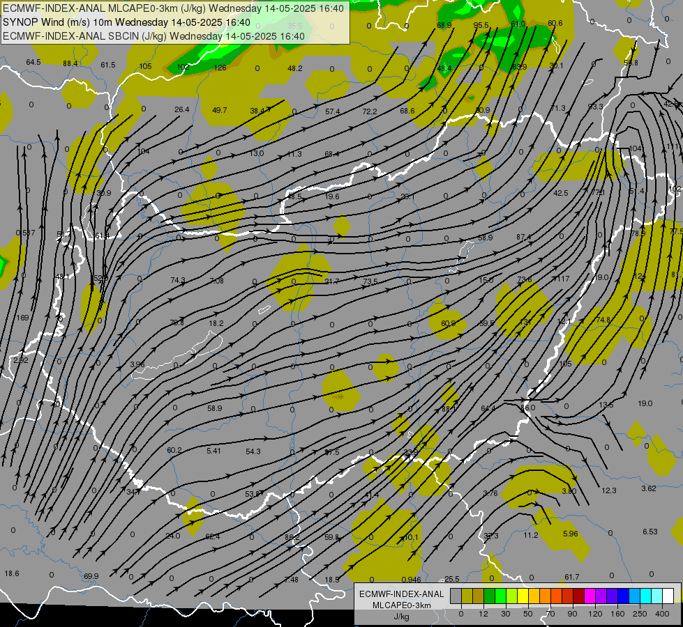Screen dimensions: 683x627
Task: Click the legend tick value 400
Action: coord(662,614)
